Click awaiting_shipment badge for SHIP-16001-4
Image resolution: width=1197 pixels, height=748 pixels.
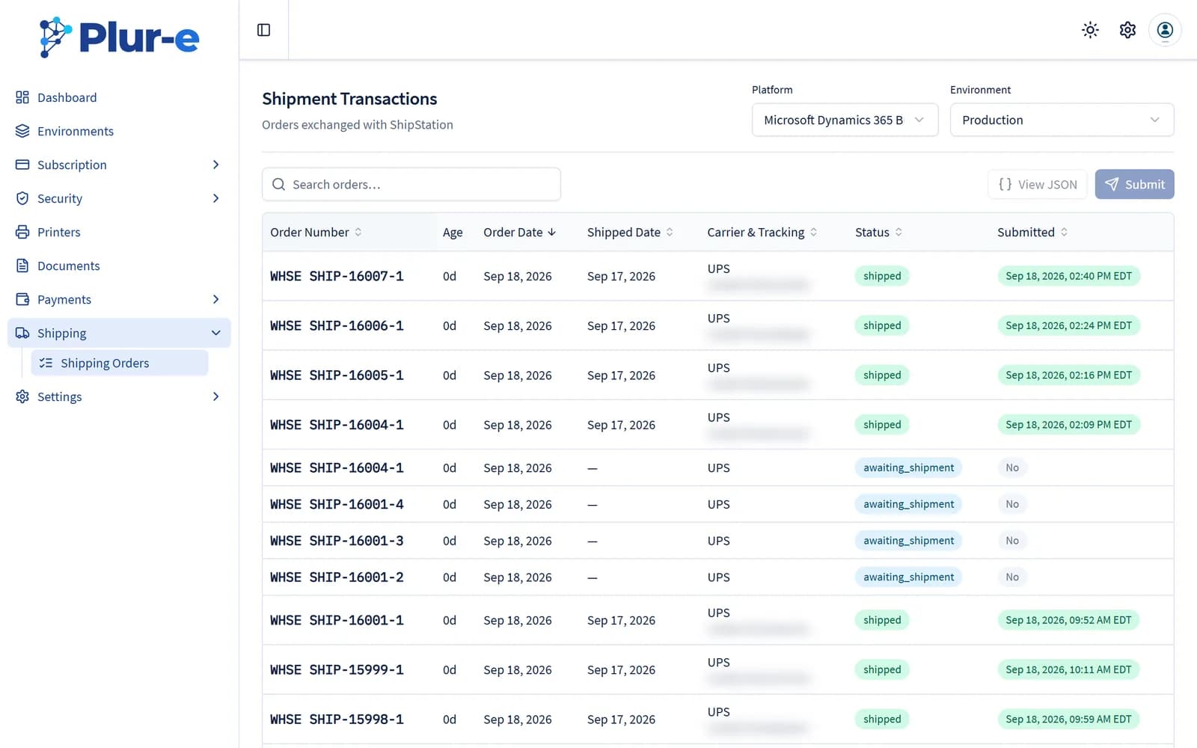pyautogui.click(x=908, y=504)
